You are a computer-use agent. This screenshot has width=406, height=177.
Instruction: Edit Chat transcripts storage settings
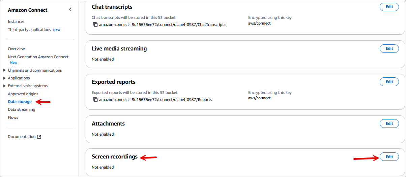pyautogui.click(x=389, y=7)
